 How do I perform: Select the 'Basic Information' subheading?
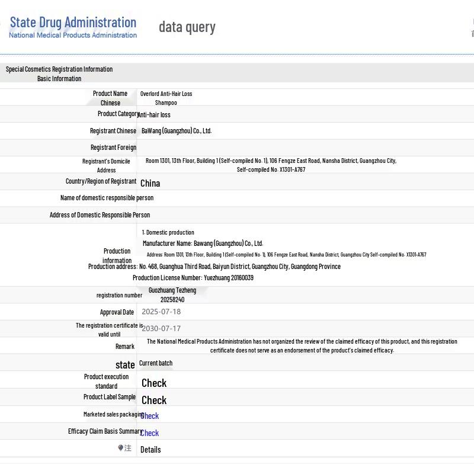[59, 79]
